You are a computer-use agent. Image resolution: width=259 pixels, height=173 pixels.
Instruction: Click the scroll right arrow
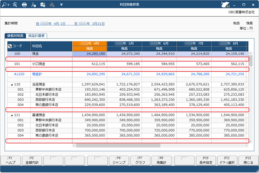tap(246, 146)
